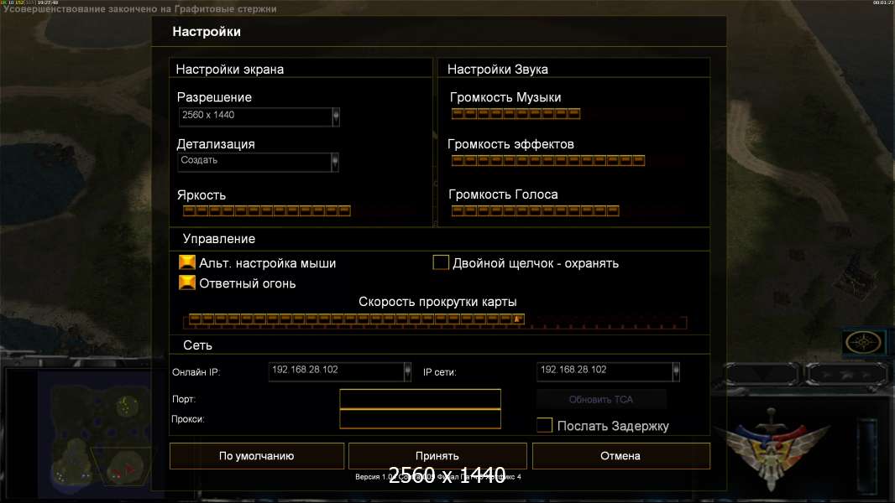Click the Прокси input field
This screenshot has height=503, width=895.
point(420,418)
